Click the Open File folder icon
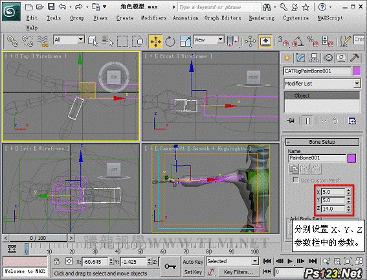The height and width of the screenshot is (280, 367). point(39,6)
